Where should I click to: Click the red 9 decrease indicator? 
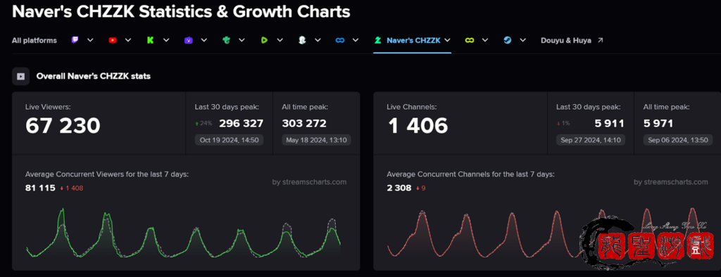(x=421, y=188)
